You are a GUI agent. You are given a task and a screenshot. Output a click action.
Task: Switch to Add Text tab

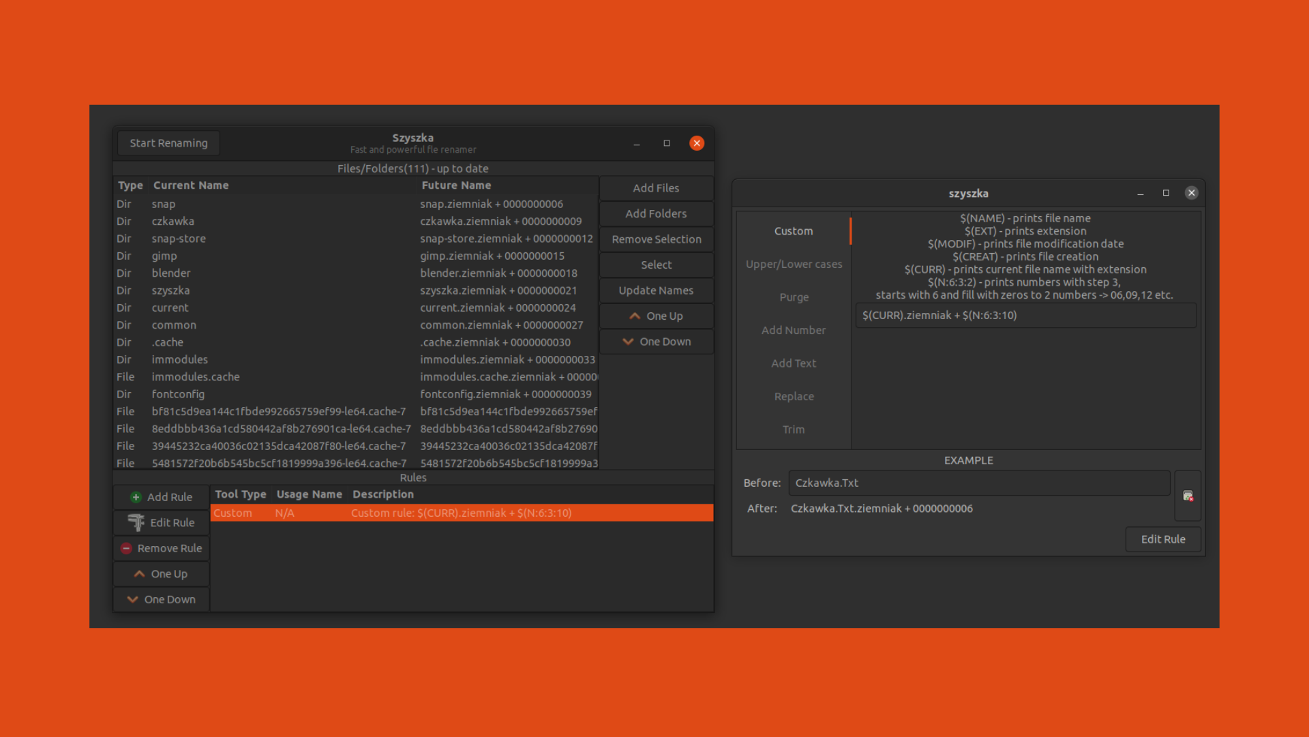coord(794,363)
